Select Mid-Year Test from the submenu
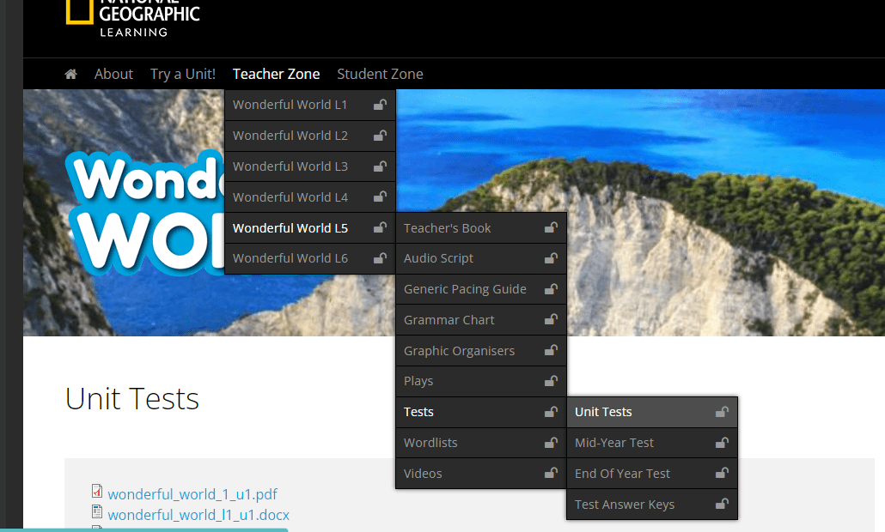This screenshot has width=885, height=532. 614,444
